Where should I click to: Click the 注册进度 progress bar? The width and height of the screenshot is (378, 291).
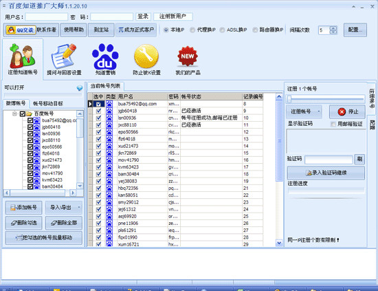pos(326,191)
